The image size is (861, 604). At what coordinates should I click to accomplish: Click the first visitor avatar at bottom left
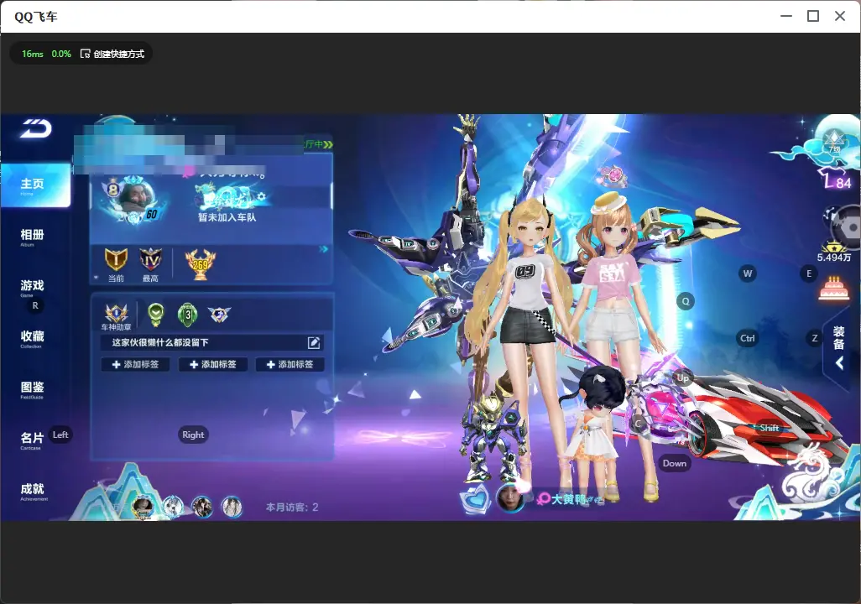pos(143,507)
